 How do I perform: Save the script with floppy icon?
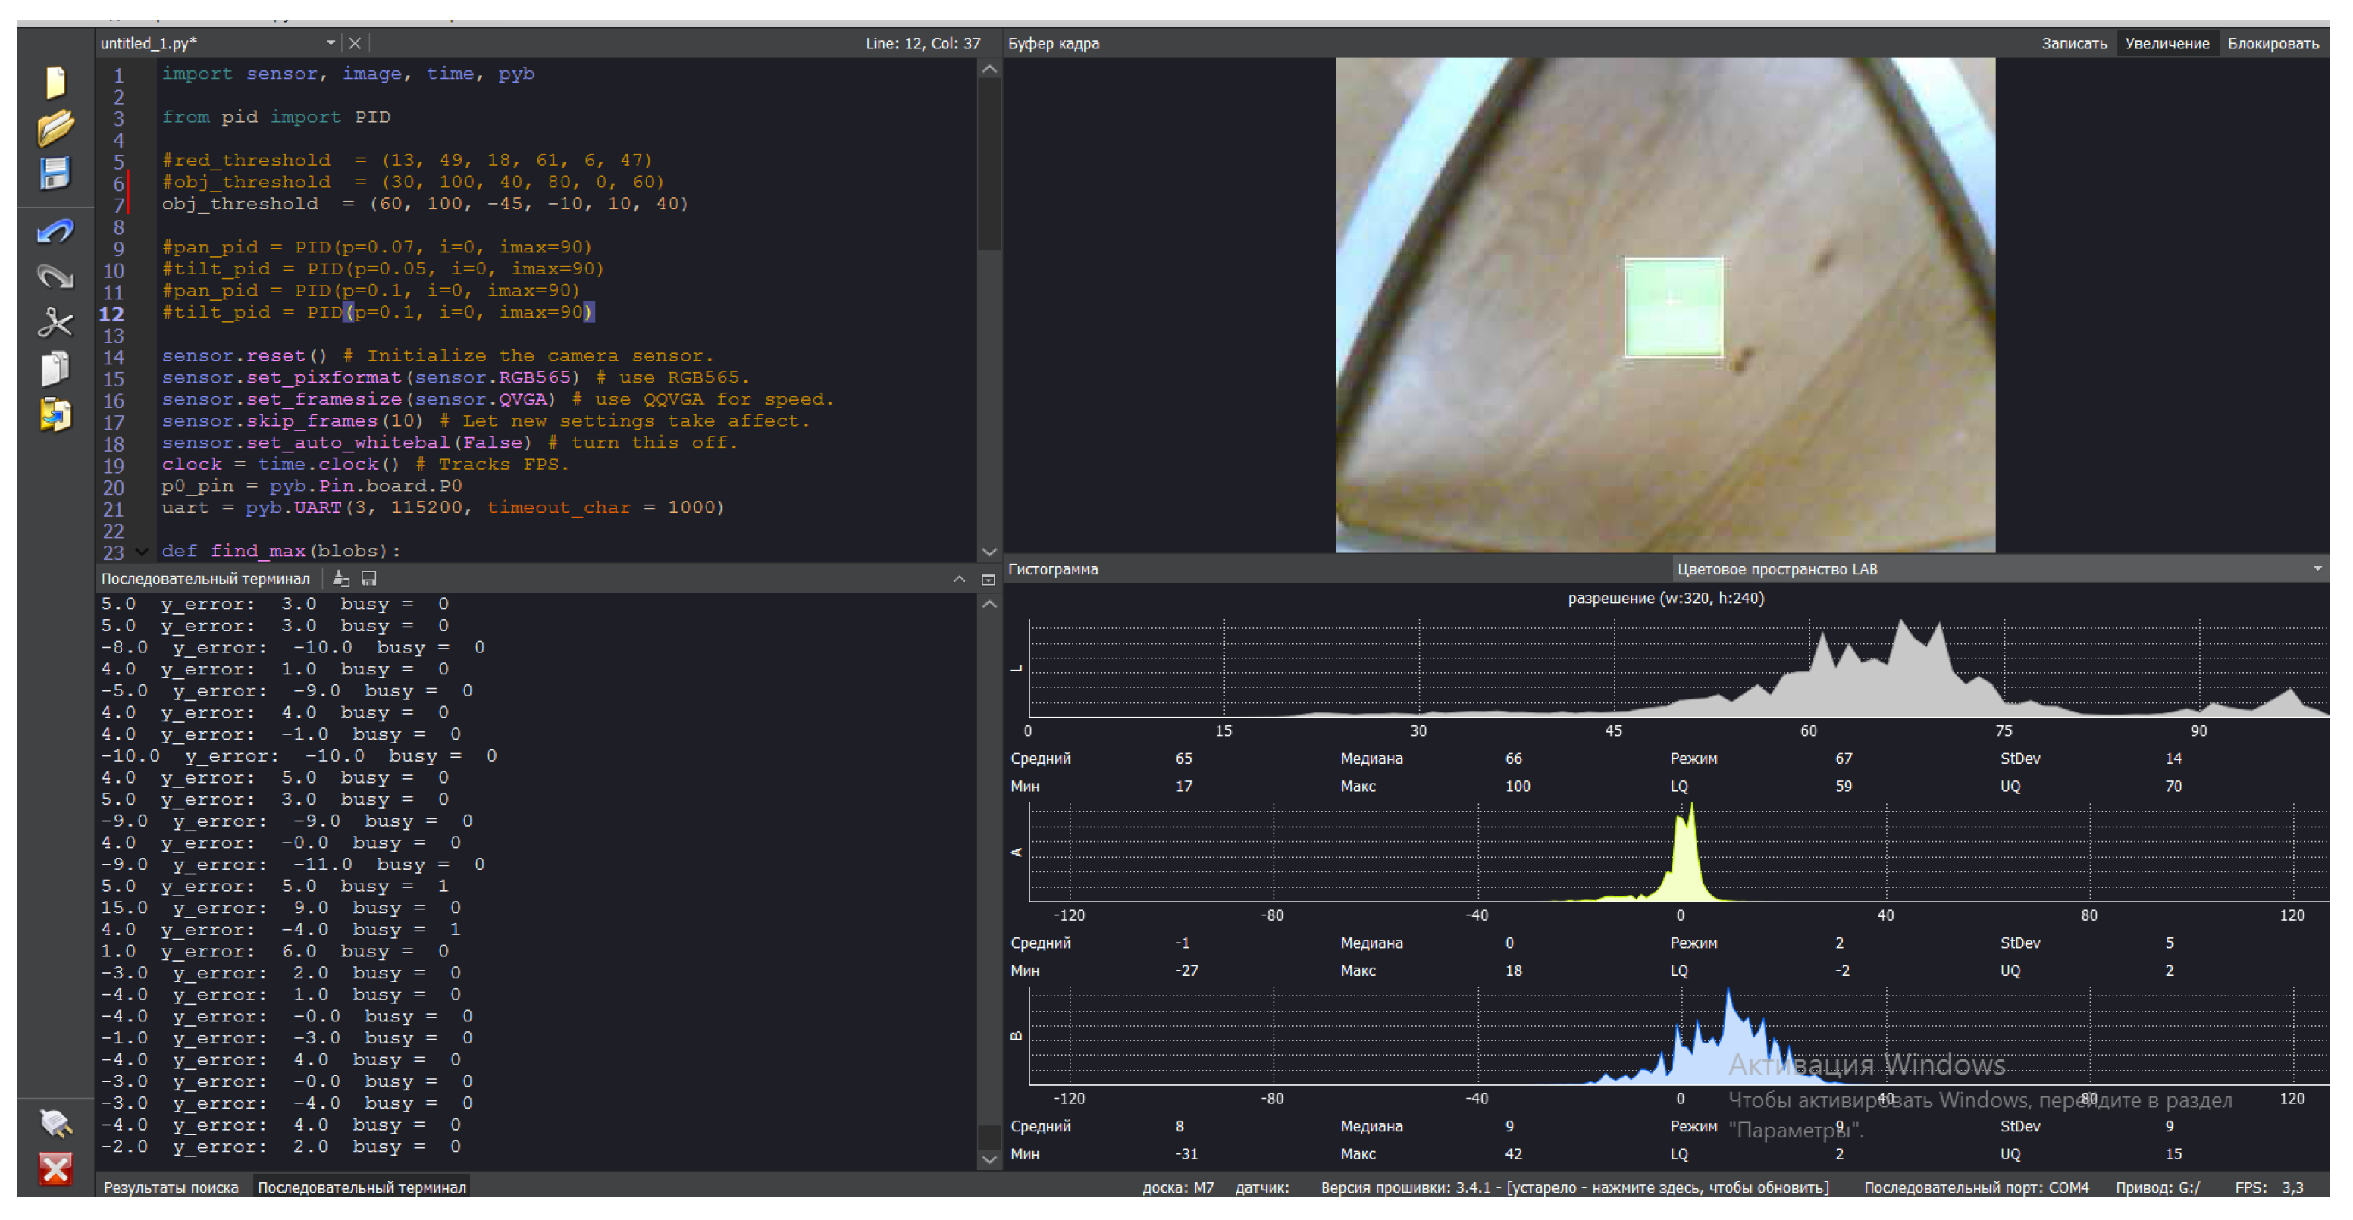pyautogui.click(x=55, y=174)
